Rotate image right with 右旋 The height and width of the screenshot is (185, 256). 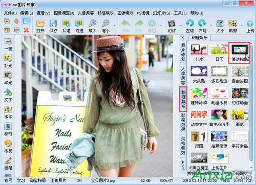203,26
